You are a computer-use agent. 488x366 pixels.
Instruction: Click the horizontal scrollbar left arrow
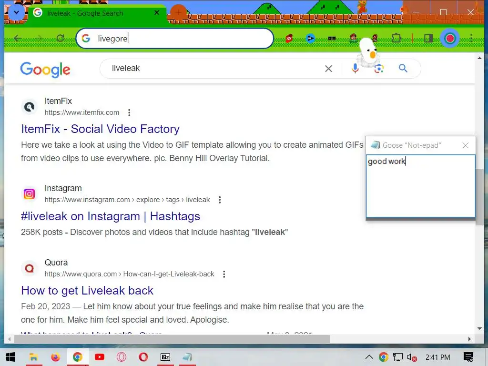(10, 339)
